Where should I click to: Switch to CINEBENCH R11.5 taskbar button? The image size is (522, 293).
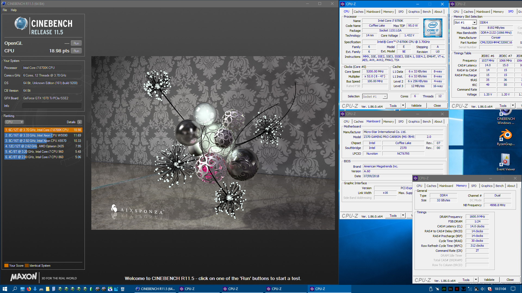(156, 289)
